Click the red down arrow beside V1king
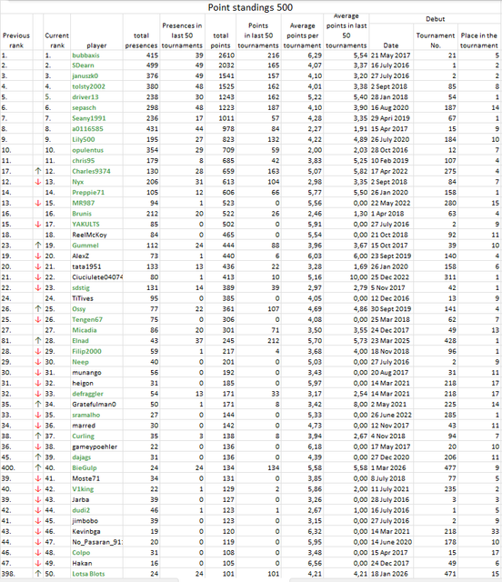The image size is (502, 582). click(38, 489)
